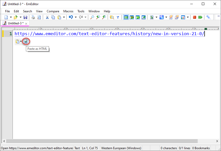This screenshot has height=151, width=221.
Task: Open the Compare menu
Action: click(x=53, y=11)
